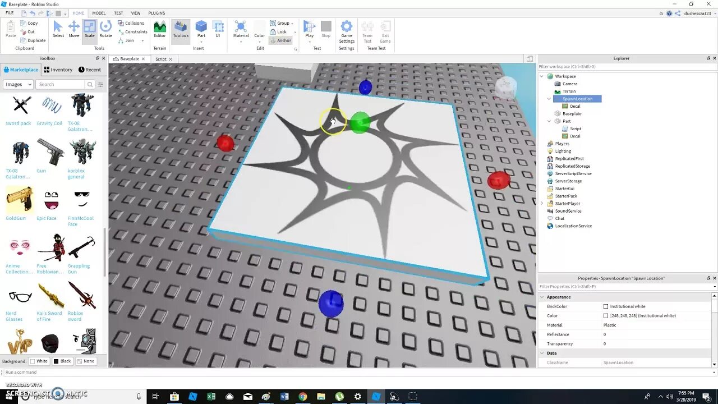
Task: Select Lighting in Explorer
Action: point(563,151)
